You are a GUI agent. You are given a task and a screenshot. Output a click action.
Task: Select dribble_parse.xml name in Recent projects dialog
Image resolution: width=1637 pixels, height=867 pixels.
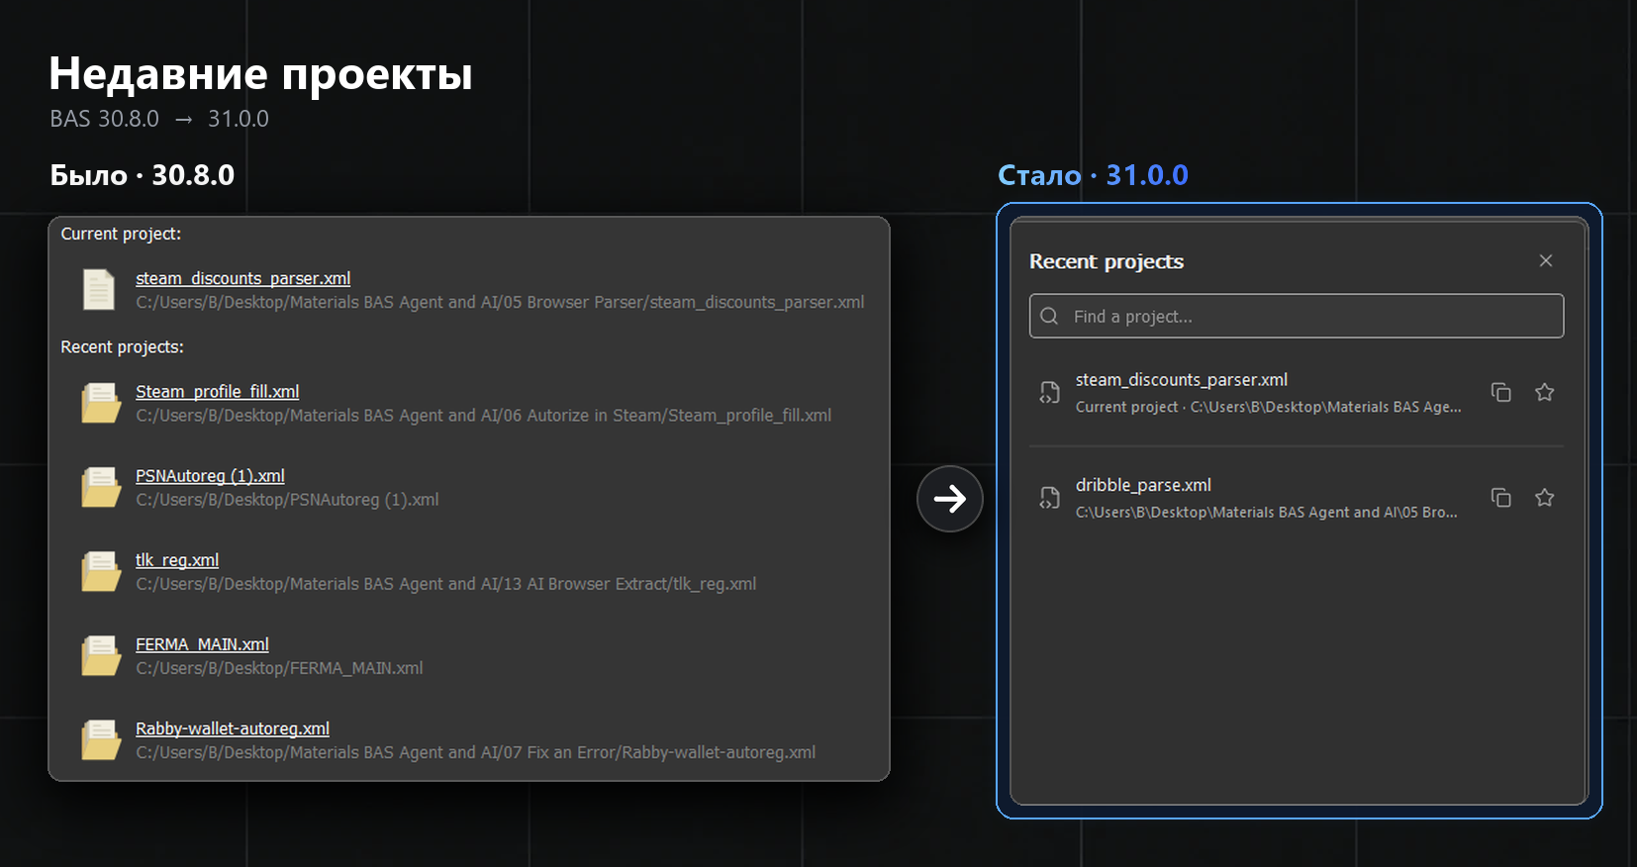tap(1143, 485)
